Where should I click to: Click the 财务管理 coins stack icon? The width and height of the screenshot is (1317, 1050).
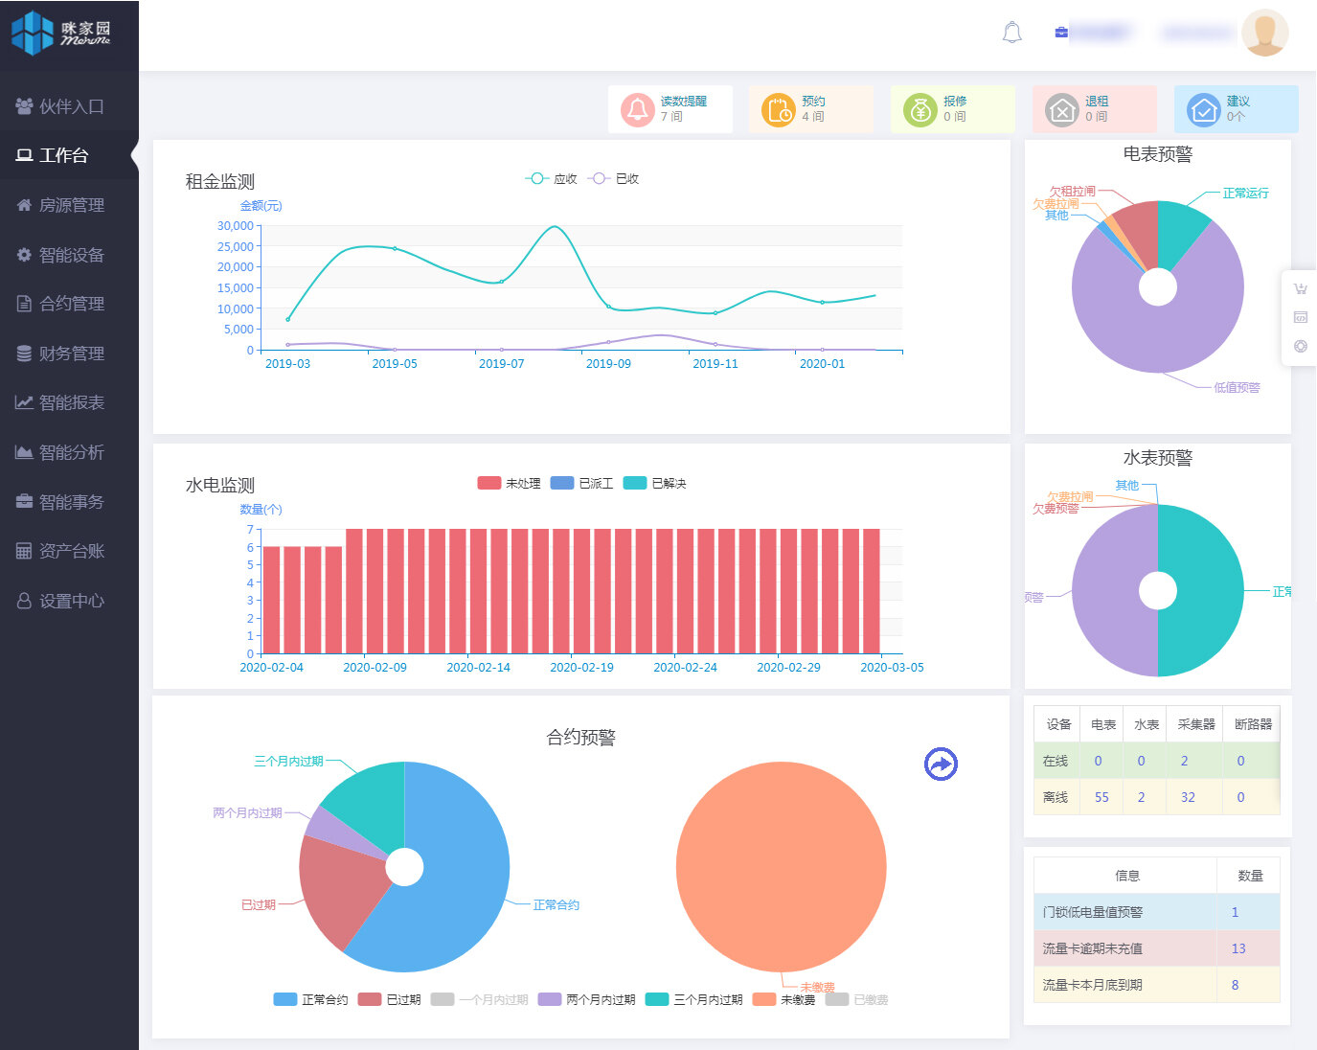click(x=24, y=354)
